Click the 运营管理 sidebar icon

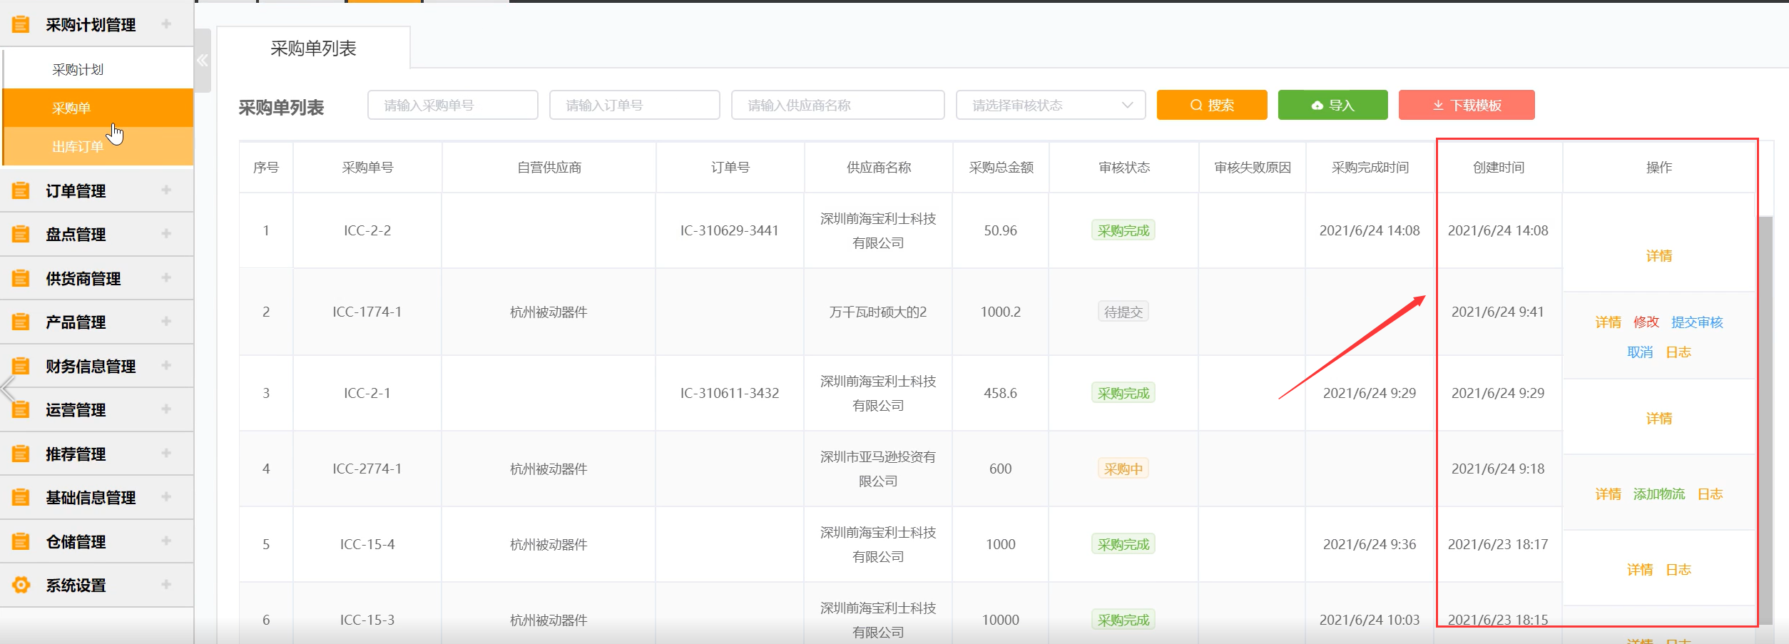click(21, 409)
